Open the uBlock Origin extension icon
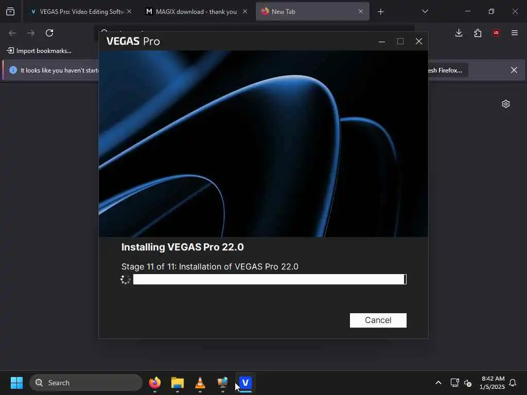The image size is (527, 395). (496, 33)
